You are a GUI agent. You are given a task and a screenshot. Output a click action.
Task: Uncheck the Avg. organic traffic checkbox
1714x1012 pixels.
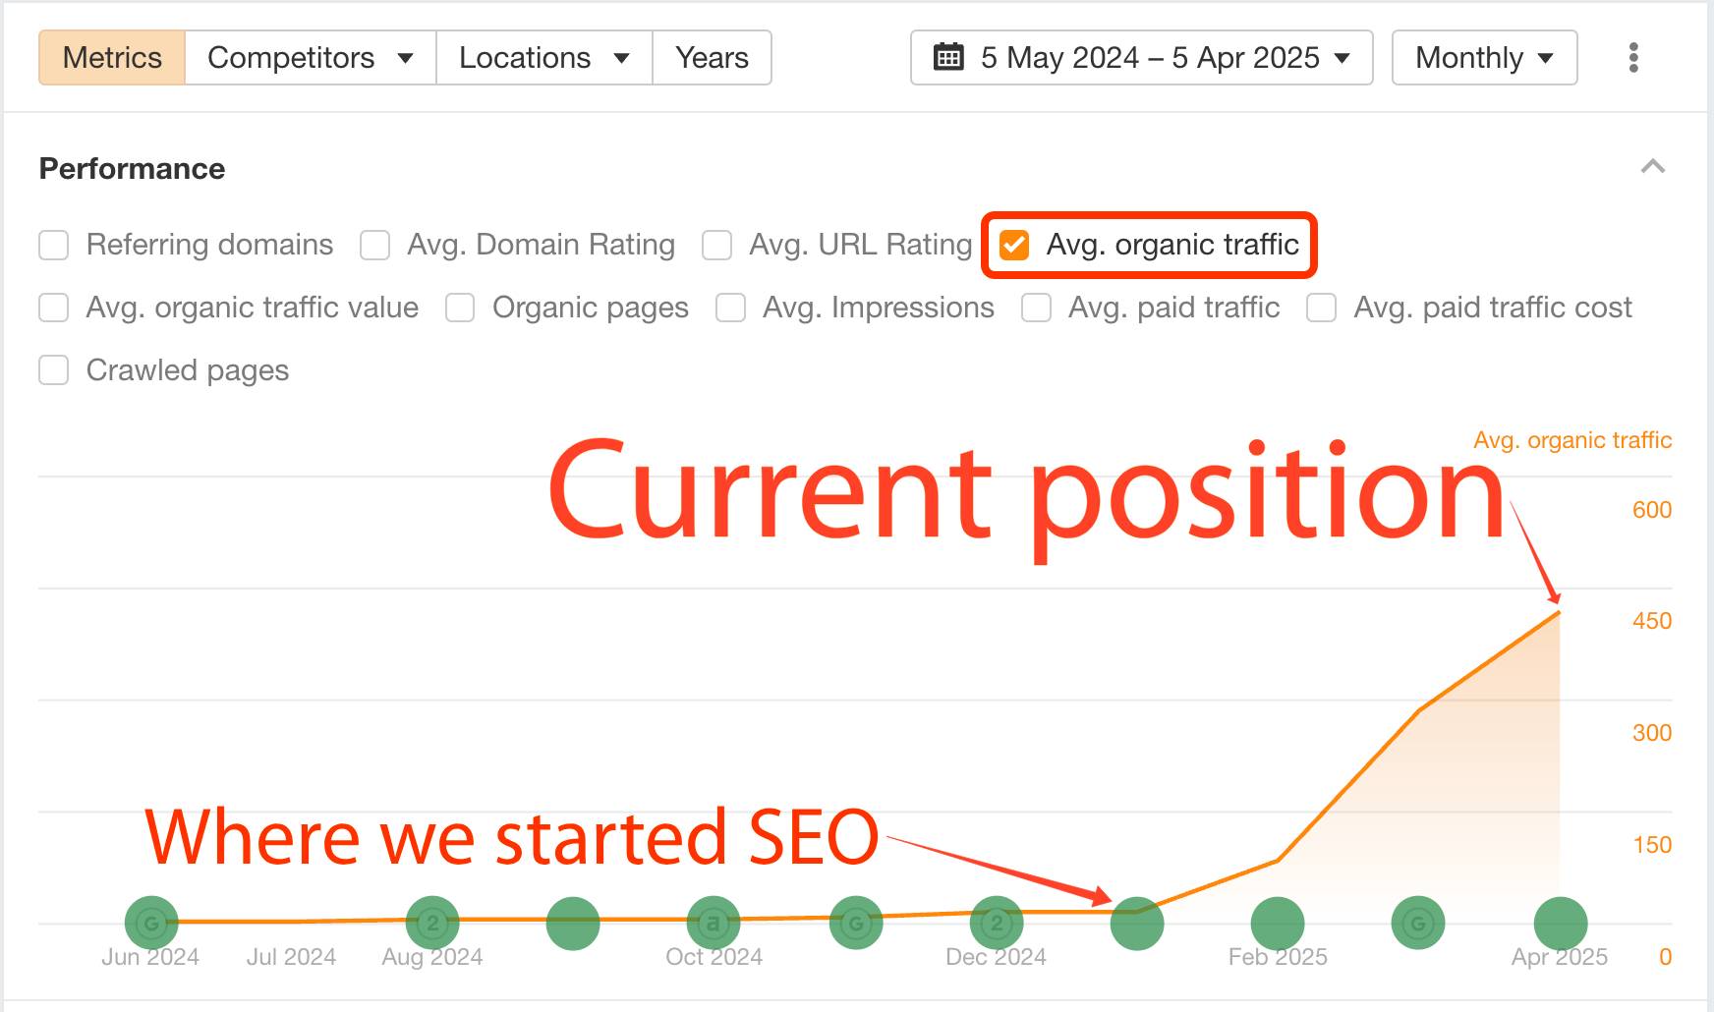click(1014, 245)
